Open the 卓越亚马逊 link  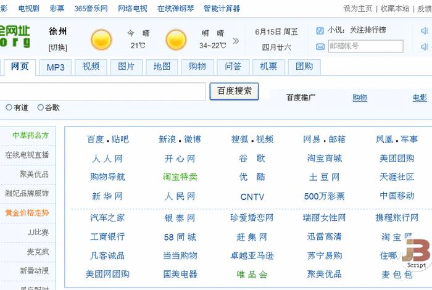click(x=252, y=256)
